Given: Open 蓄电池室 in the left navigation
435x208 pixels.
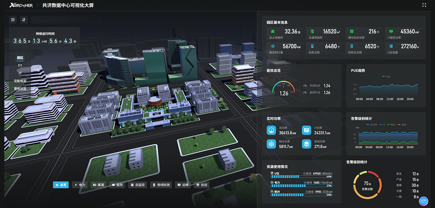Looking at the screenshot, I should click(20, 89).
